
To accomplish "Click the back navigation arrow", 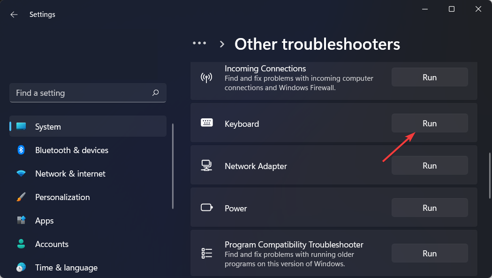I will 14,15.
